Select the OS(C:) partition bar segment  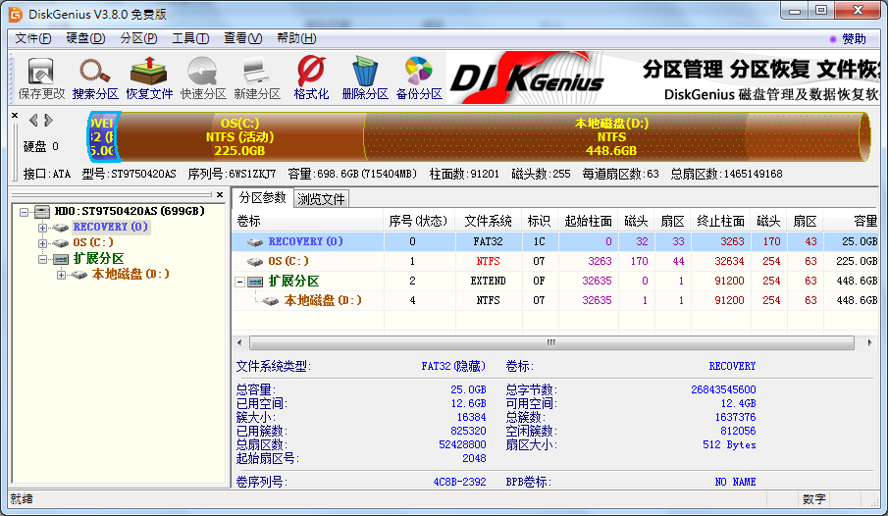(240, 136)
